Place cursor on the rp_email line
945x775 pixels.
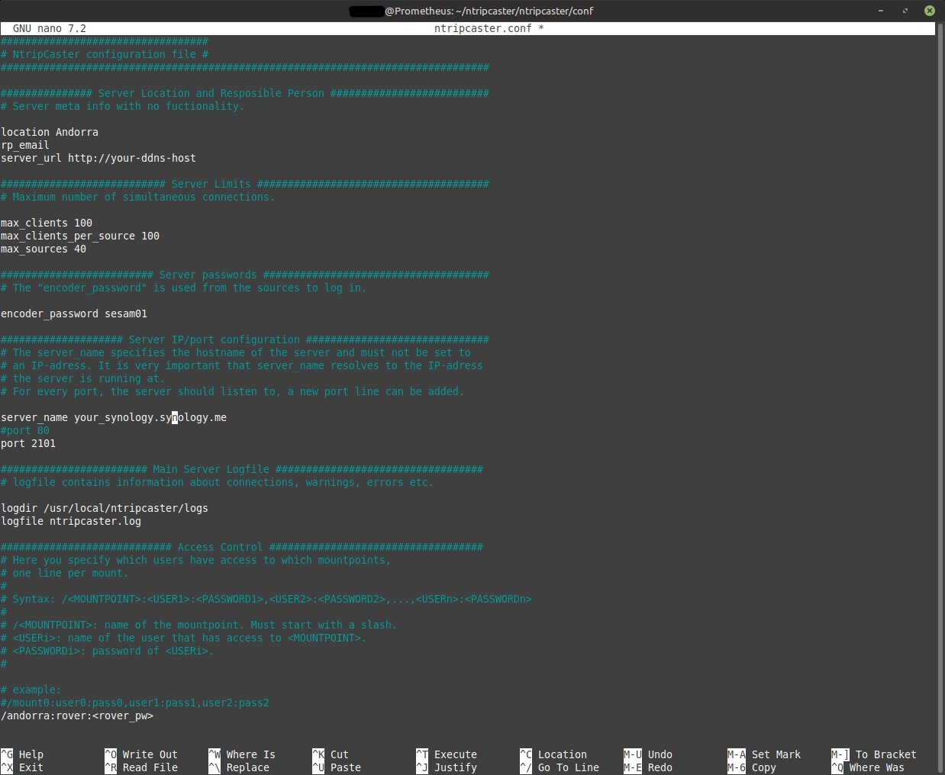[25, 145]
